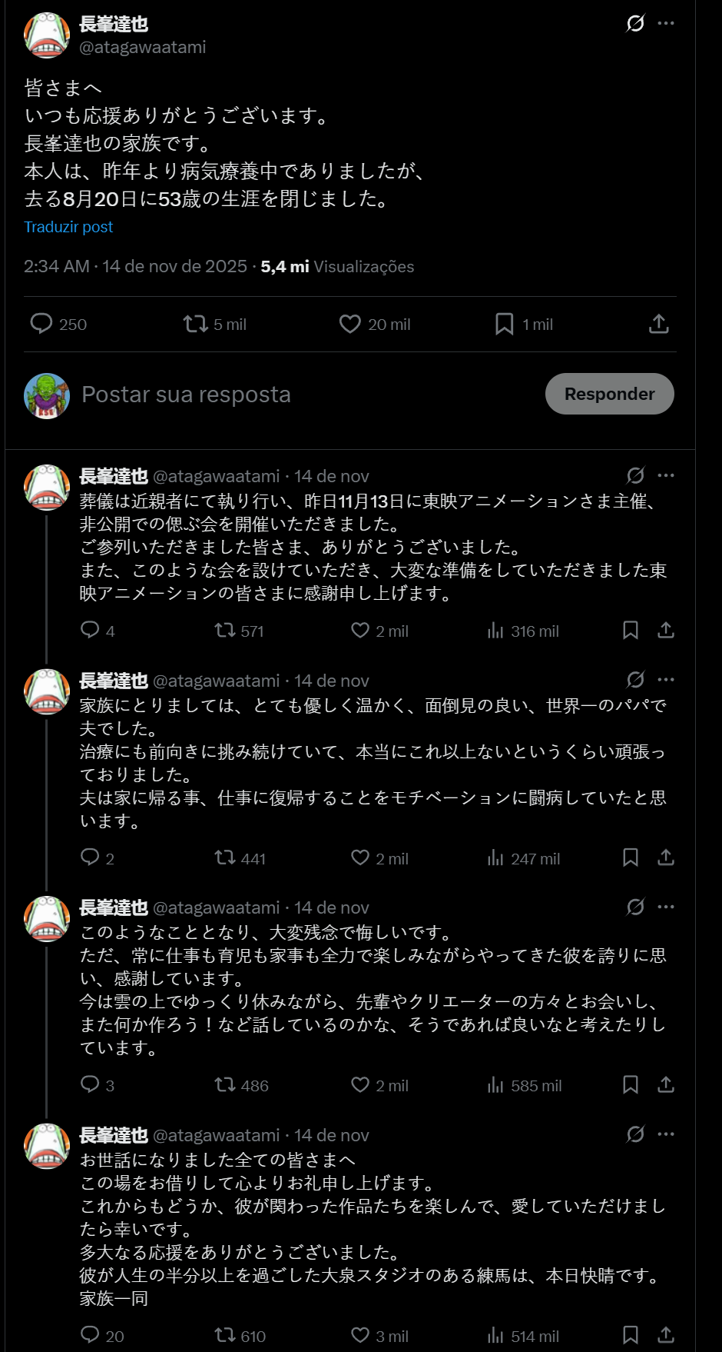The height and width of the screenshot is (1352, 722).
Task: Like the main post with 20 mil likes
Action: (350, 324)
